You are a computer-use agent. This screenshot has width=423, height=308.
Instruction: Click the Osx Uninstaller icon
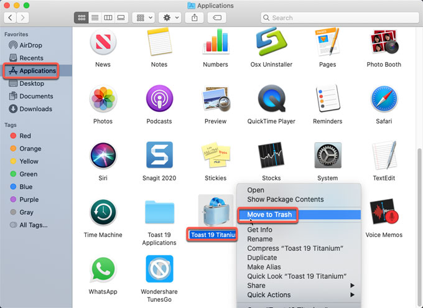(271, 41)
